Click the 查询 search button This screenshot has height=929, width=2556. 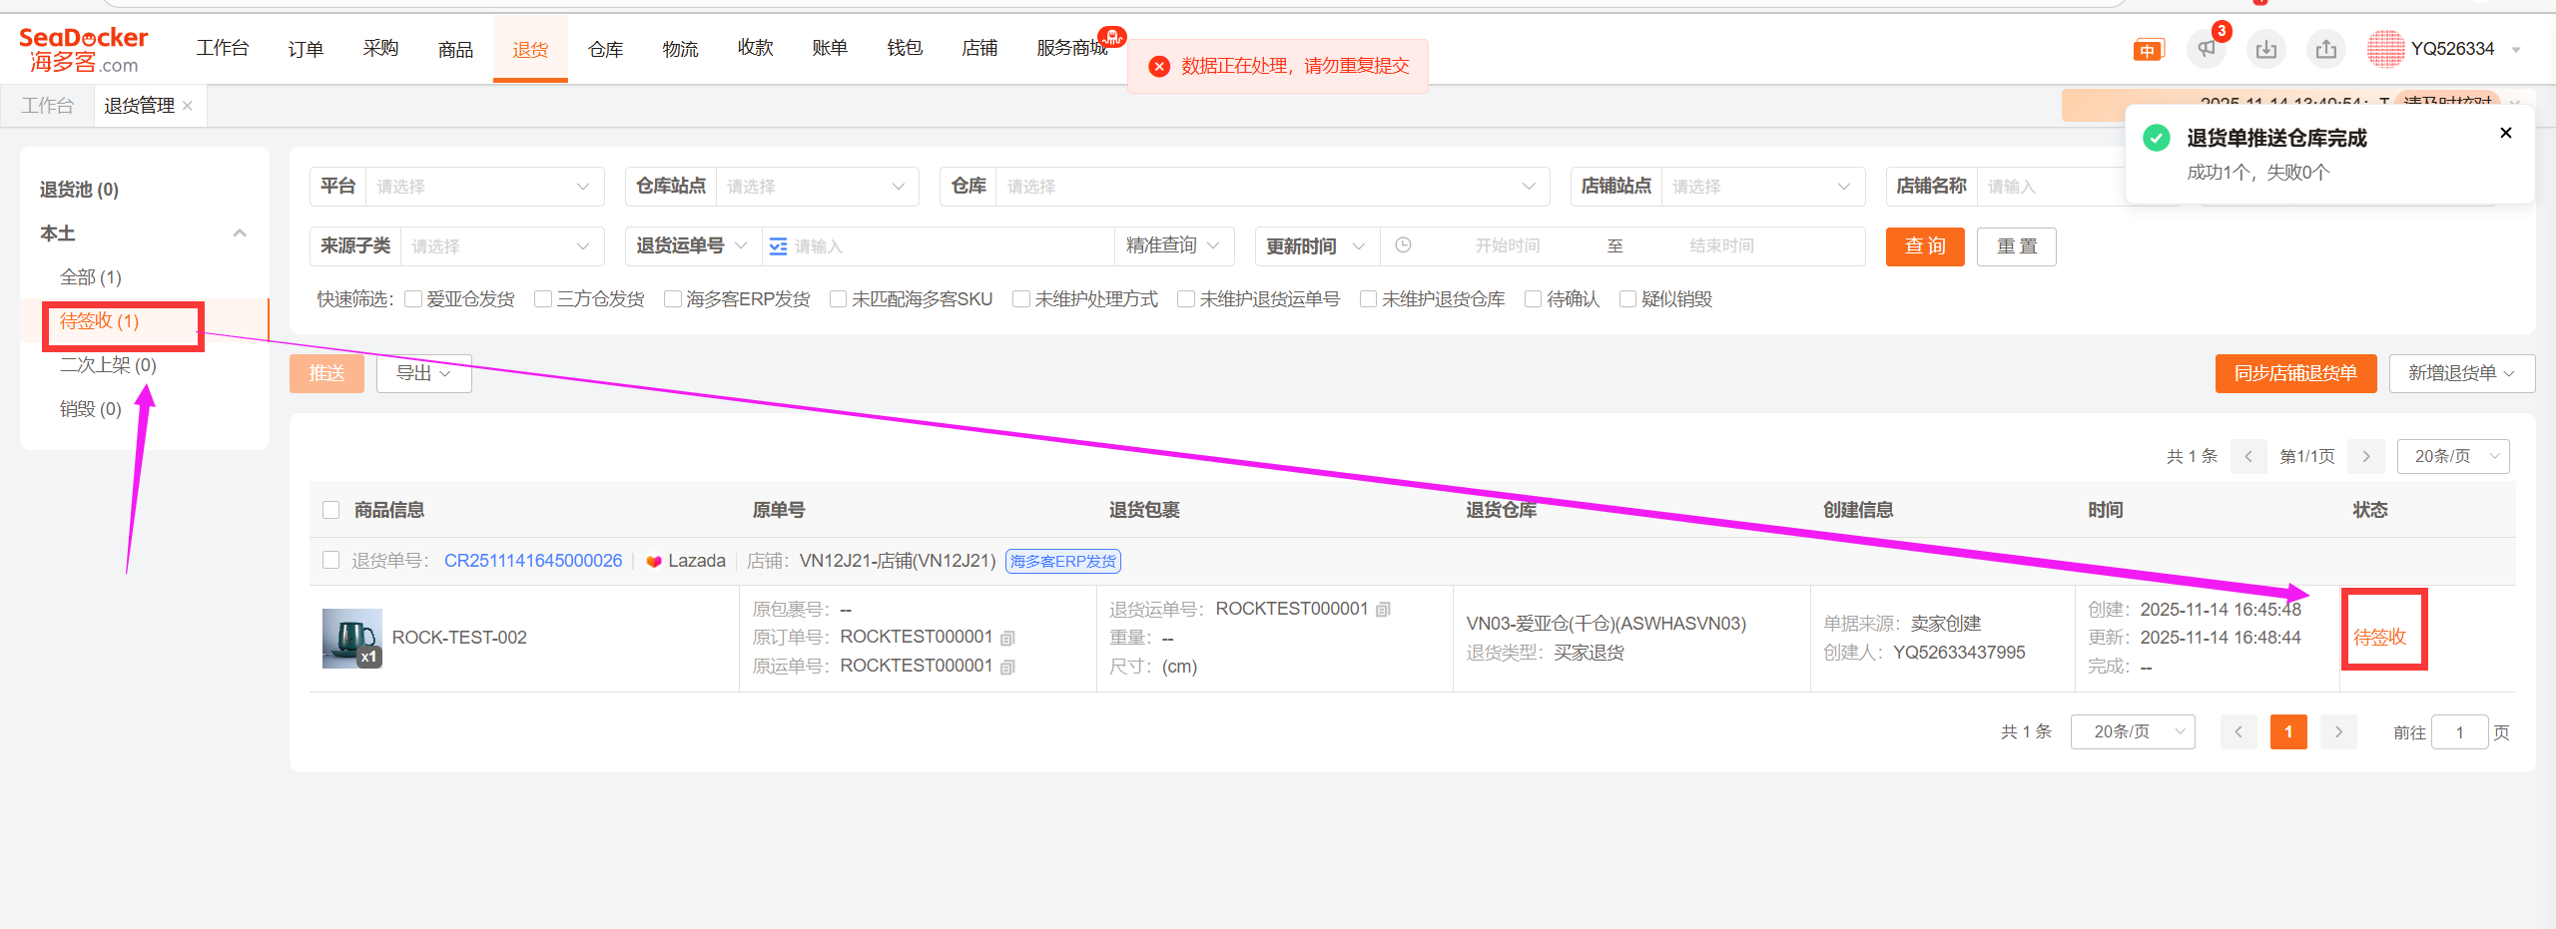pos(1924,246)
